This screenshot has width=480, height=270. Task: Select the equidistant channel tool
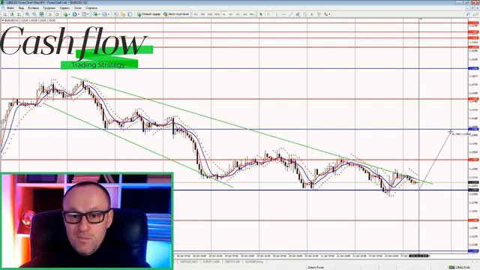[x=298, y=14]
